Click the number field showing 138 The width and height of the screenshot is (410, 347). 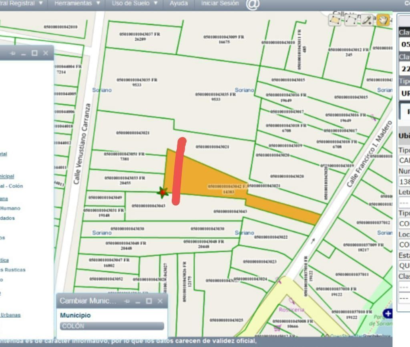[404, 181]
